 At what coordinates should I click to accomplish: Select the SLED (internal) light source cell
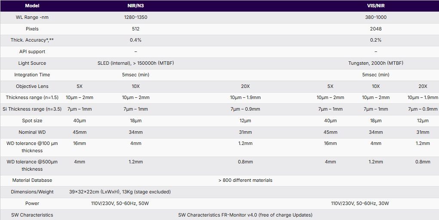click(135, 63)
